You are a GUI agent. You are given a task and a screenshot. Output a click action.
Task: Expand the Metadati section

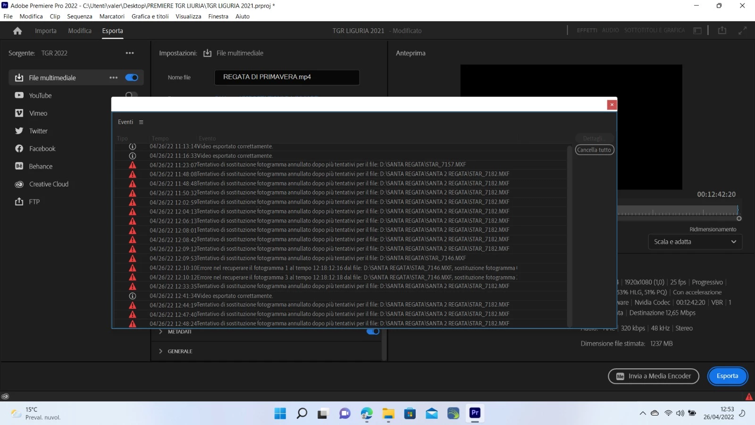click(x=161, y=331)
